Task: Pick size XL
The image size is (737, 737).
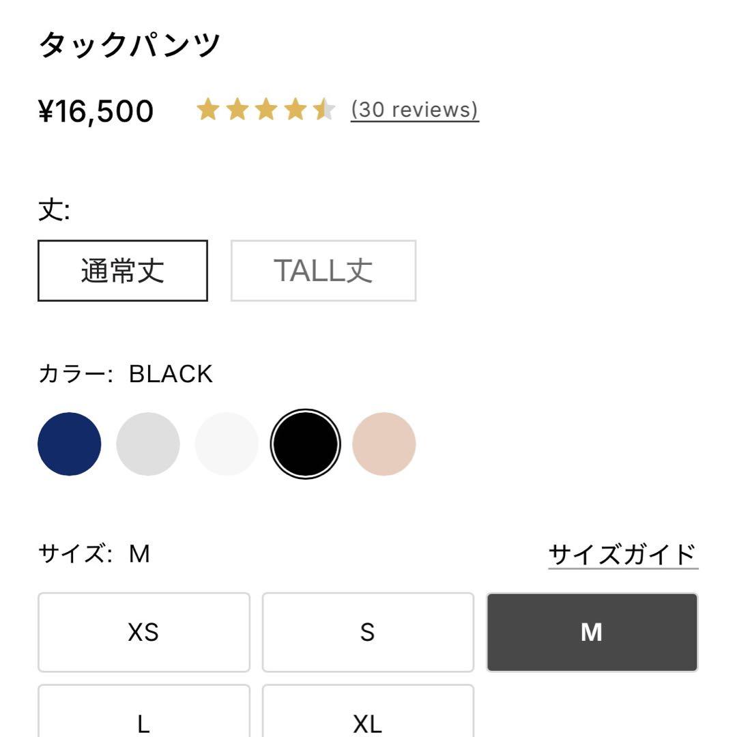Action: [x=368, y=713]
